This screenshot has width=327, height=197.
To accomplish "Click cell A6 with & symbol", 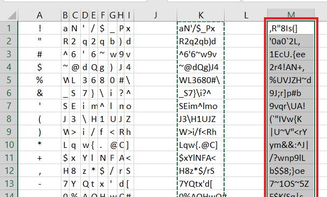I will point(40,93).
